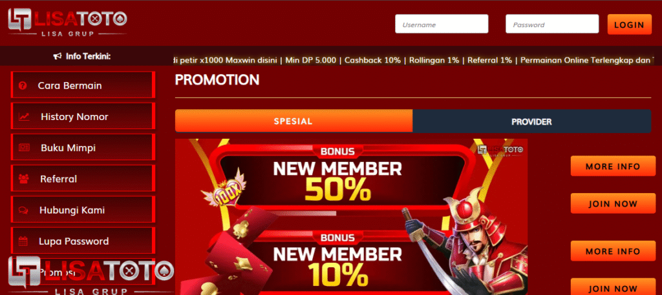The width and height of the screenshot is (662, 295).
Task: Click the chart icon beside History Nomor
Action: (24, 117)
